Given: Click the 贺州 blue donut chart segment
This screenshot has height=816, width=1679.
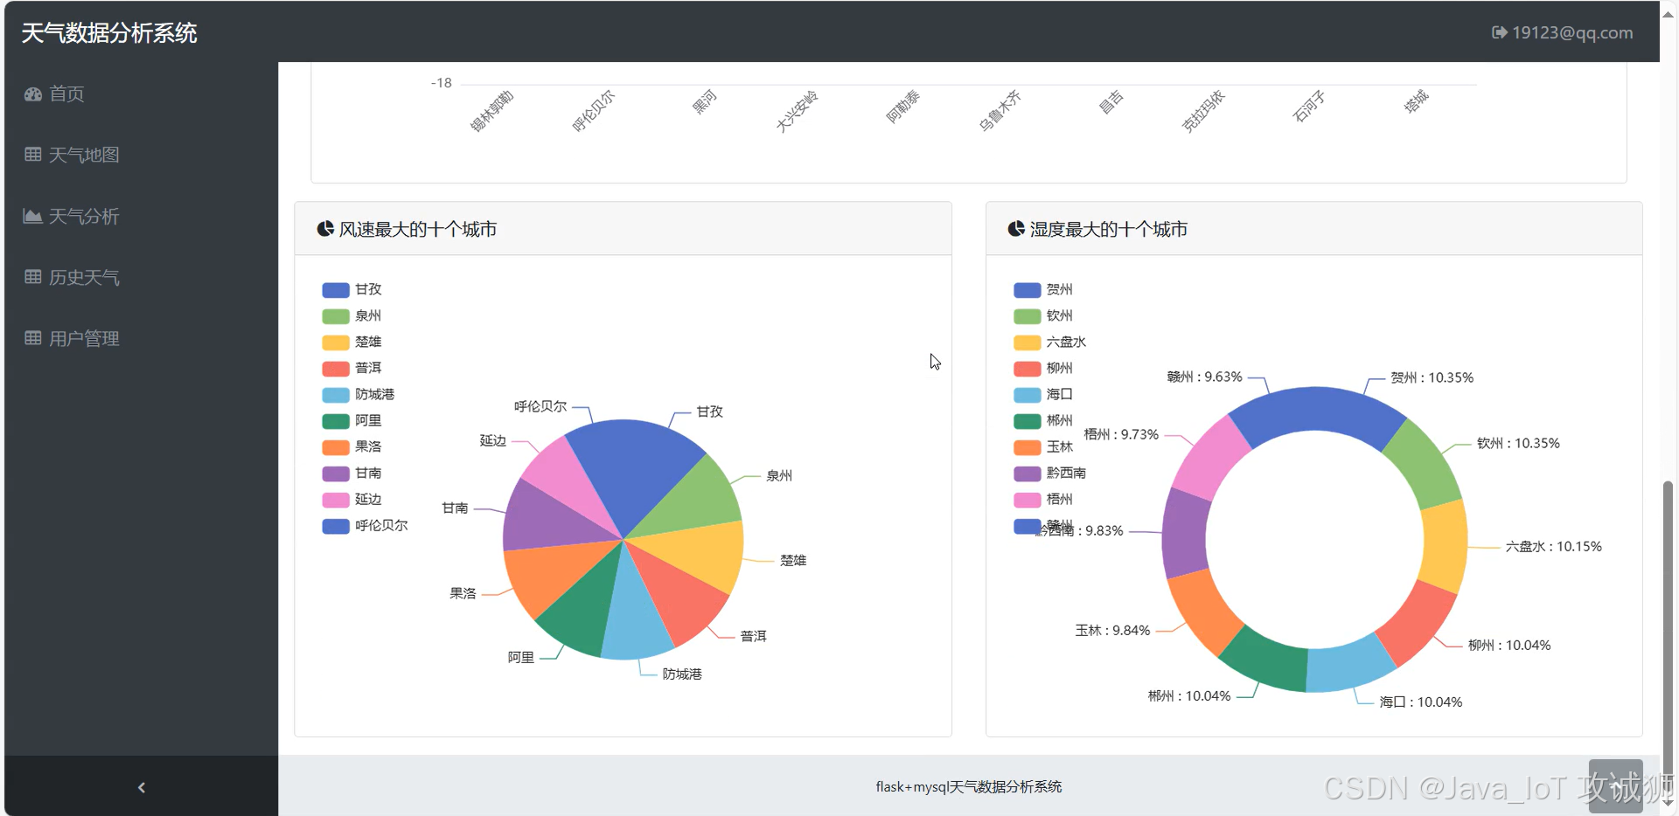Looking at the screenshot, I should click(1315, 412).
